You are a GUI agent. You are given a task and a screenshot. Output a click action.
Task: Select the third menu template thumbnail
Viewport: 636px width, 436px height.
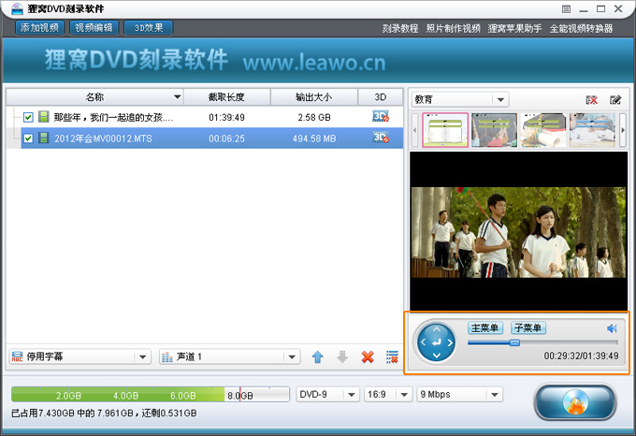(x=543, y=130)
